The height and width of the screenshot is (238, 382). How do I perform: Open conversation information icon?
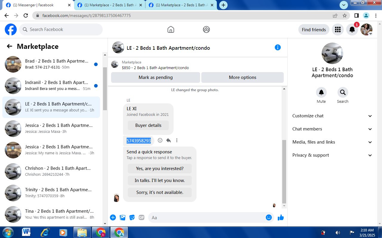coord(278,47)
